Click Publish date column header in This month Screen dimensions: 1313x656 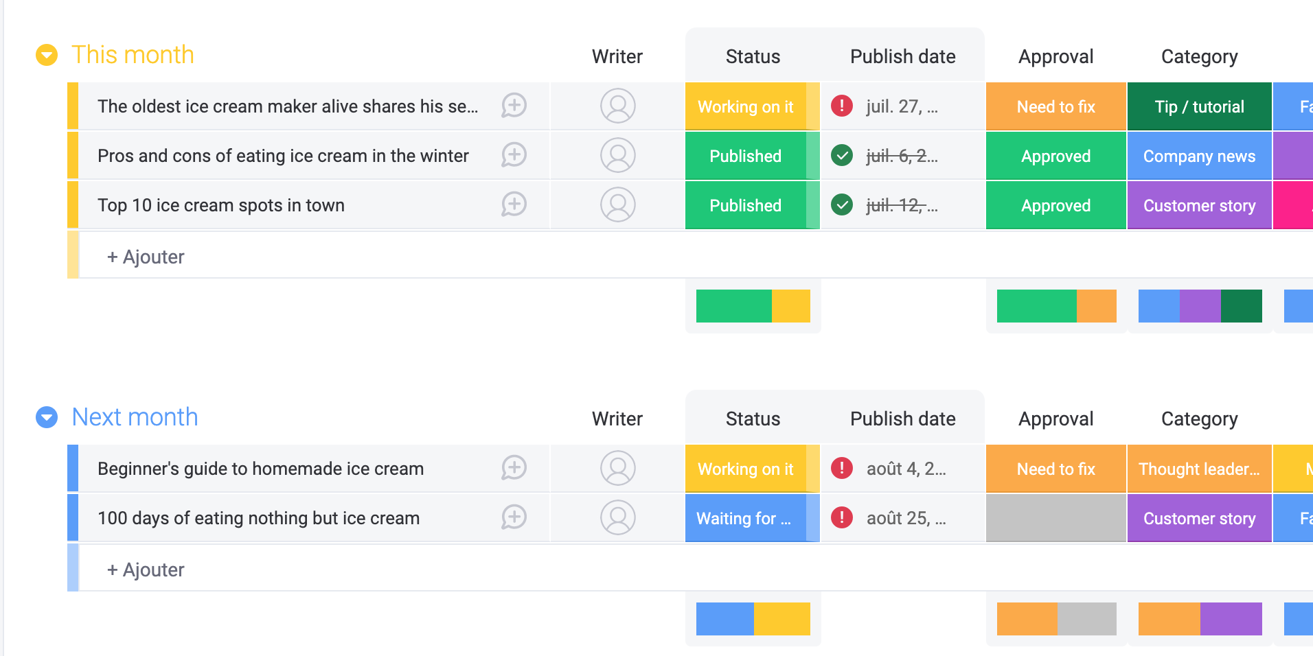[x=903, y=56]
